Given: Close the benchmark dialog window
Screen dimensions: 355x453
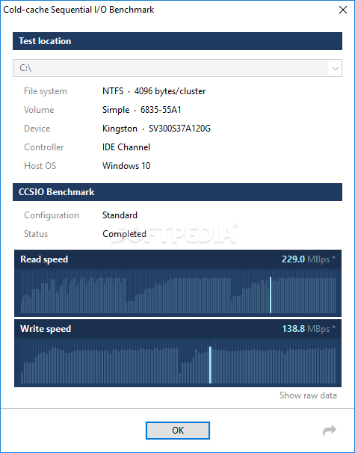Looking at the screenshot, I should coord(343,10).
